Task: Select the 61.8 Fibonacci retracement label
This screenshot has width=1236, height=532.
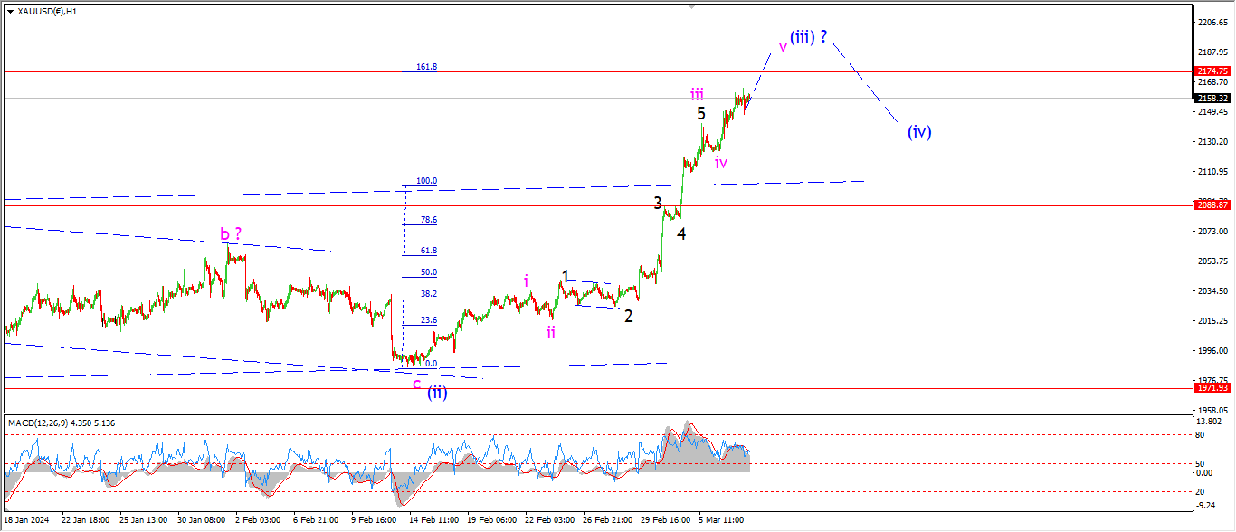Action: [x=428, y=251]
